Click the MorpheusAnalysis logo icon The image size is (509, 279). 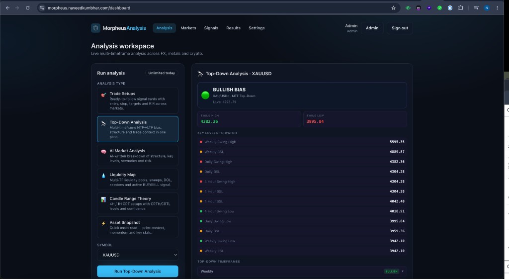pyautogui.click(x=95, y=28)
